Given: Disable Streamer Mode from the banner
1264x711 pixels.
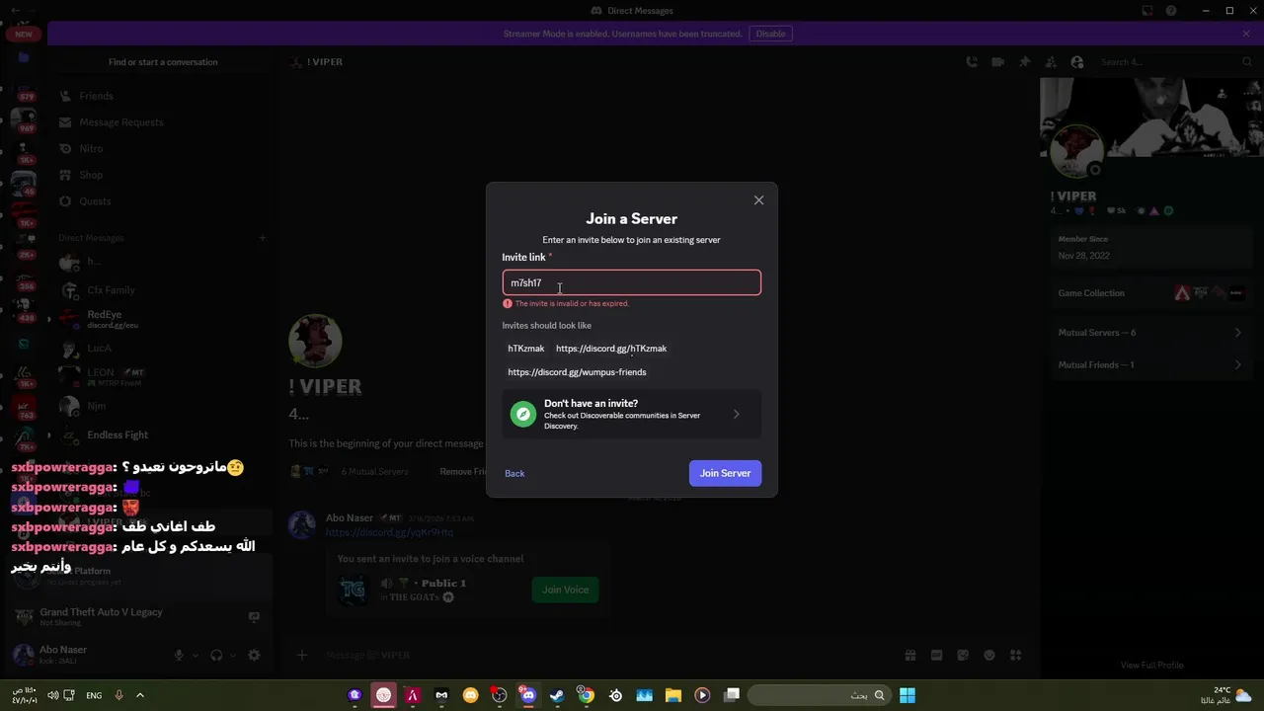Looking at the screenshot, I should [x=770, y=34].
